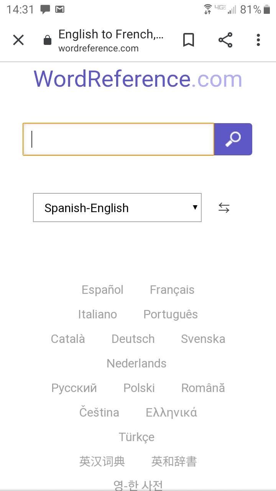Open the share icon in the toolbar
The height and width of the screenshot is (491, 276).
tap(225, 40)
